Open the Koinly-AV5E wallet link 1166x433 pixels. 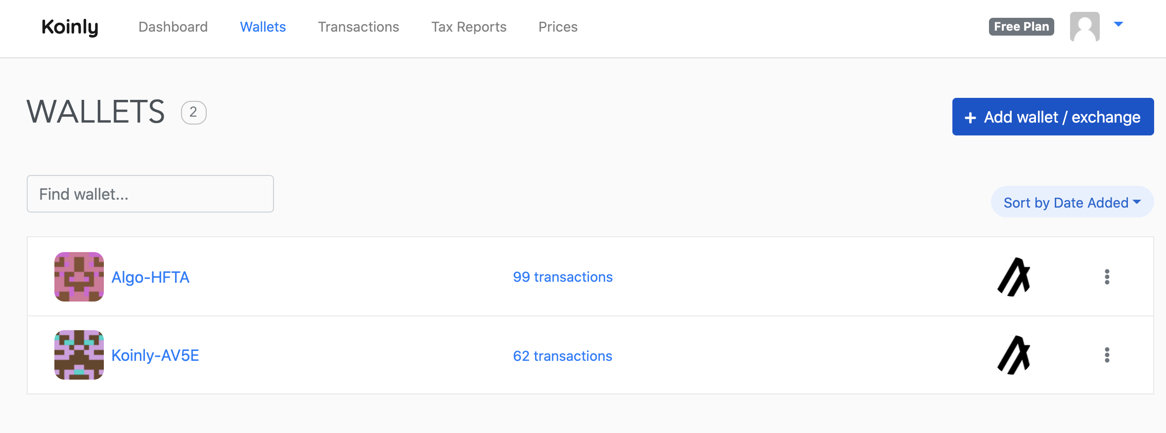pos(155,355)
